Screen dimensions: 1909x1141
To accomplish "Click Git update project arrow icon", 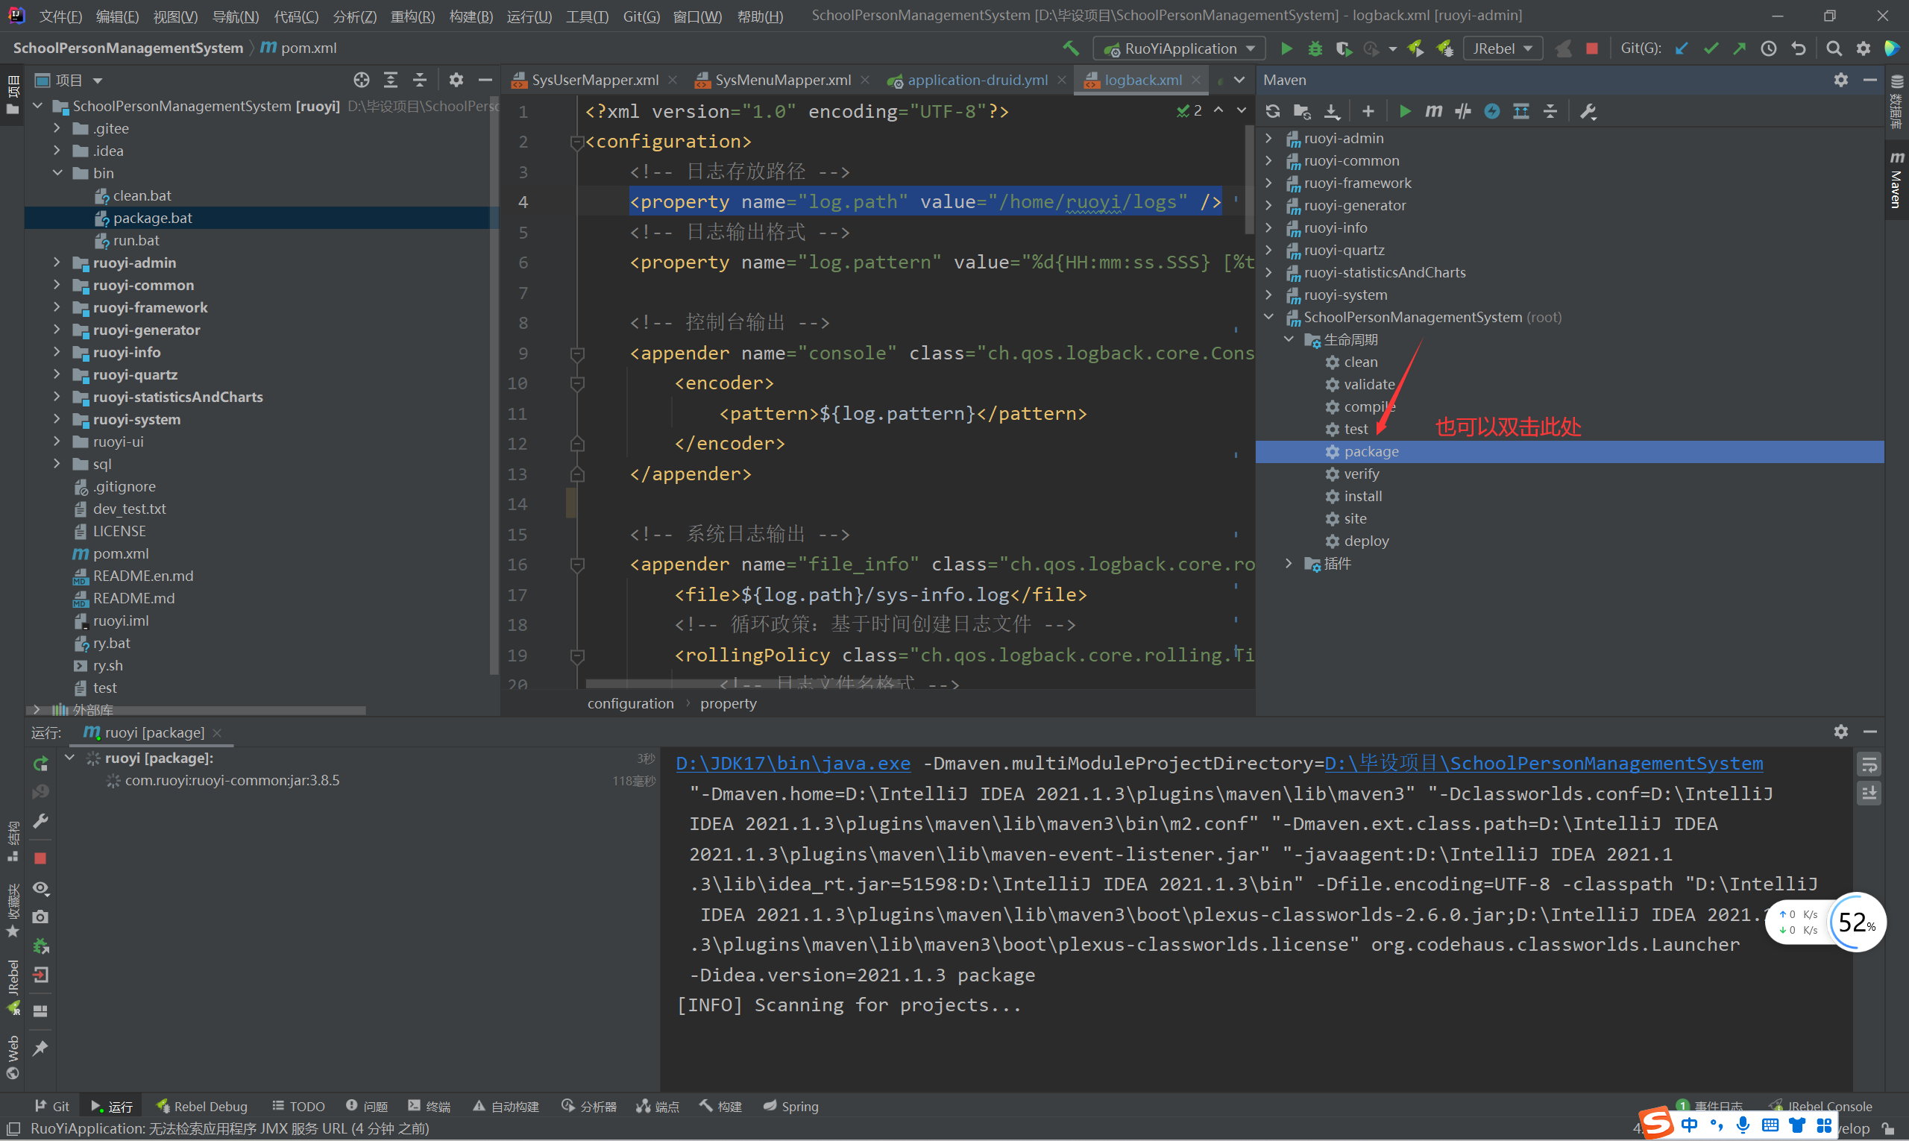I will 1682,48.
